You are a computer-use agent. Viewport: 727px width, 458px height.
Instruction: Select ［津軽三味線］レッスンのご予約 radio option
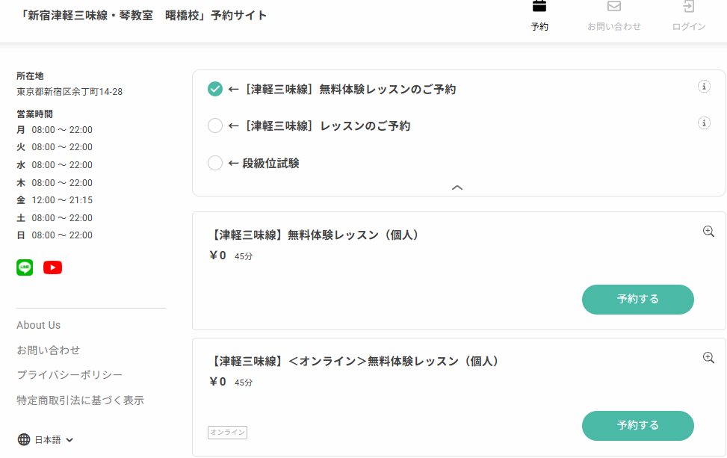[x=215, y=126]
